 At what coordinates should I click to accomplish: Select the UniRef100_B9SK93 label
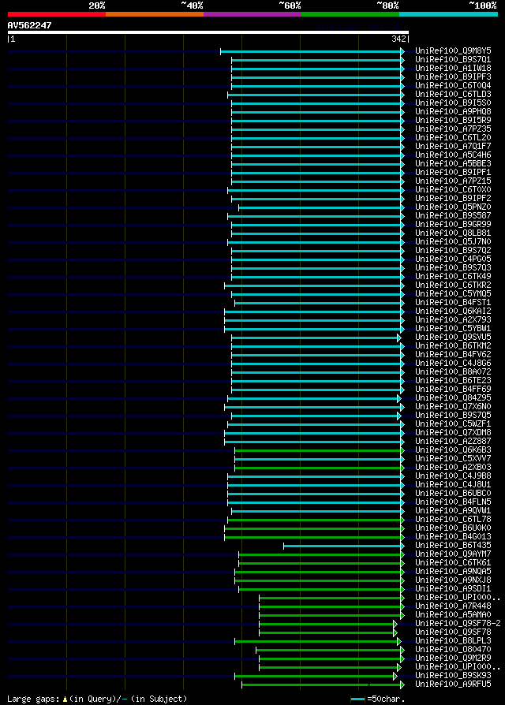[453, 676]
